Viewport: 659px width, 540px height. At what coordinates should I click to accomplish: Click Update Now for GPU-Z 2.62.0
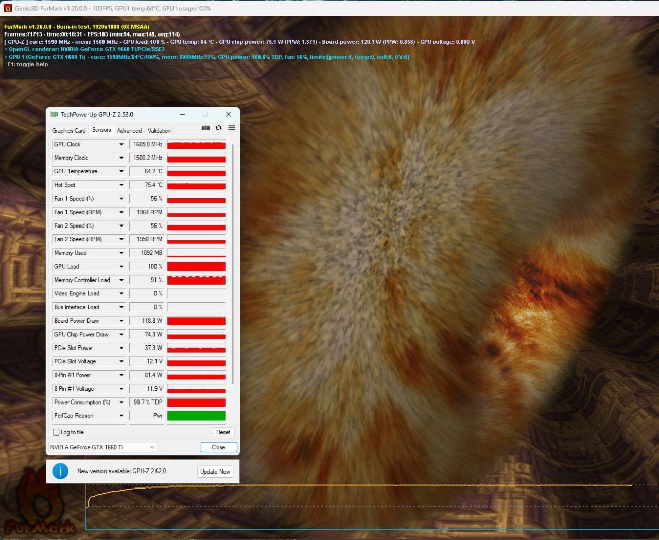tap(215, 472)
